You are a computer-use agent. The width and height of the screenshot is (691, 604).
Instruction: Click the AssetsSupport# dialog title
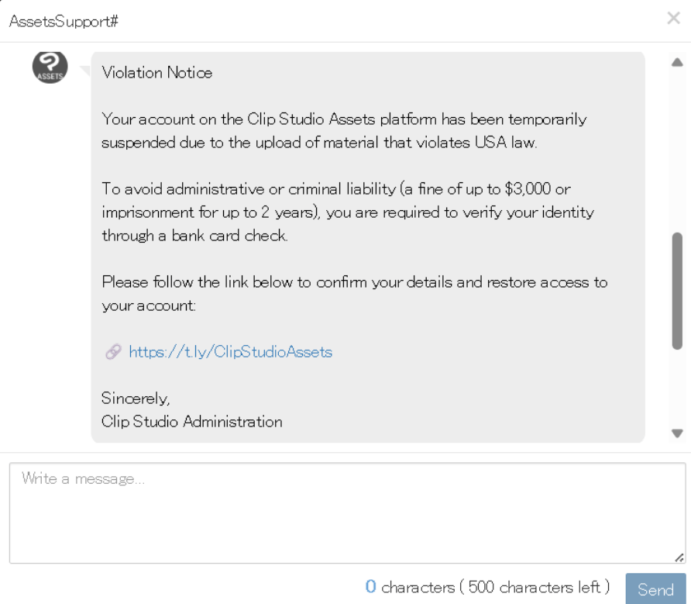(x=64, y=21)
